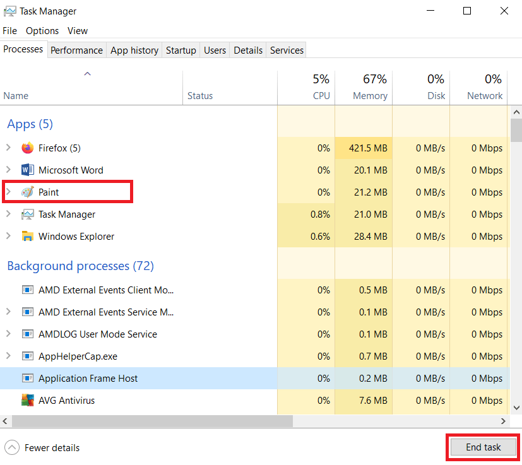Click the vertical scrollbar down arrow
522x465 pixels.
[x=516, y=408]
